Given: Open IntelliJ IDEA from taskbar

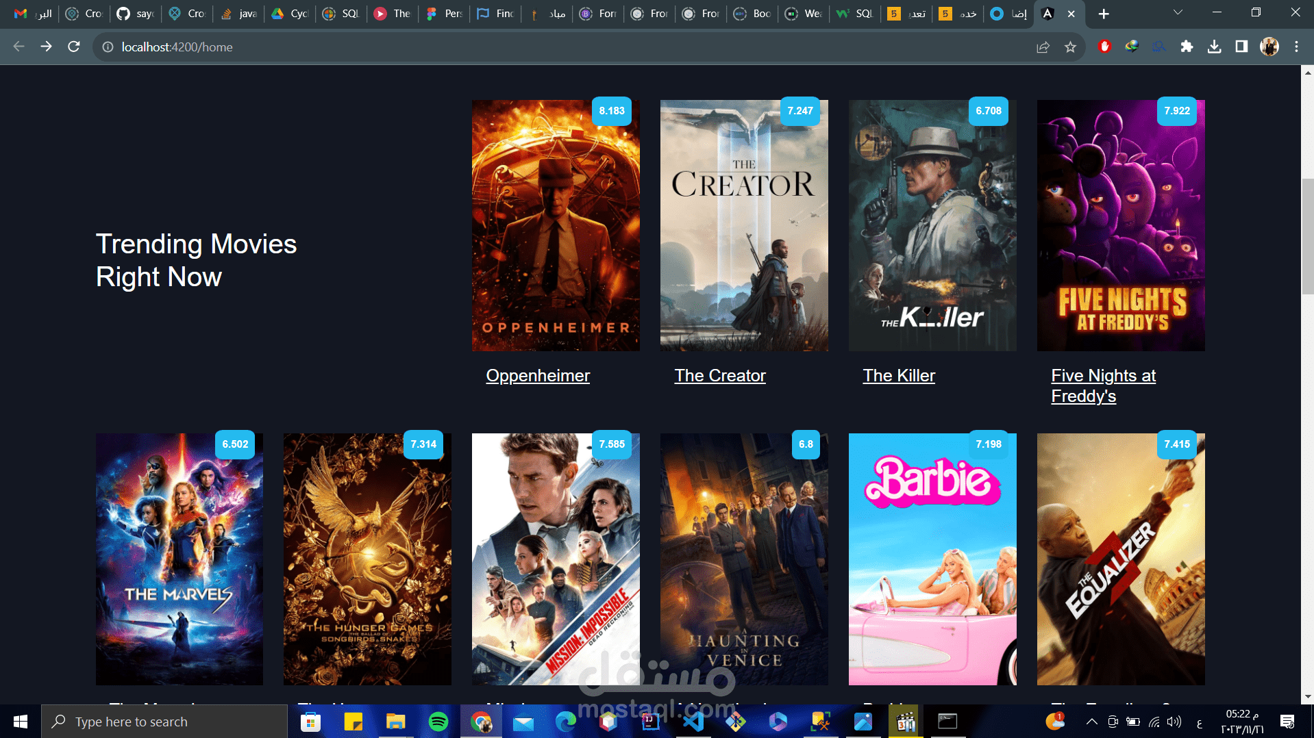Looking at the screenshot, I should pyautogui.click(x=650, y=722).
